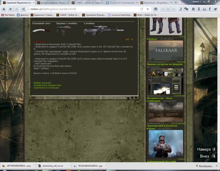Image resolution: width=220 pixels, height=171 pixels.
Task: Open the Odnoklassniki toolbar icon
Action: pos(199,9)
